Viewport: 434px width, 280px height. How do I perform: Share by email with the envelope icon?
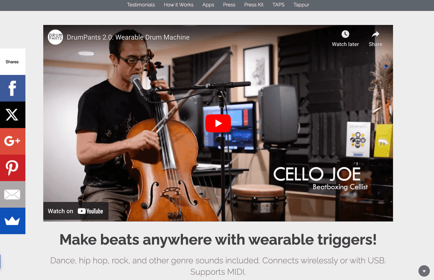click(x=12, y=194)
